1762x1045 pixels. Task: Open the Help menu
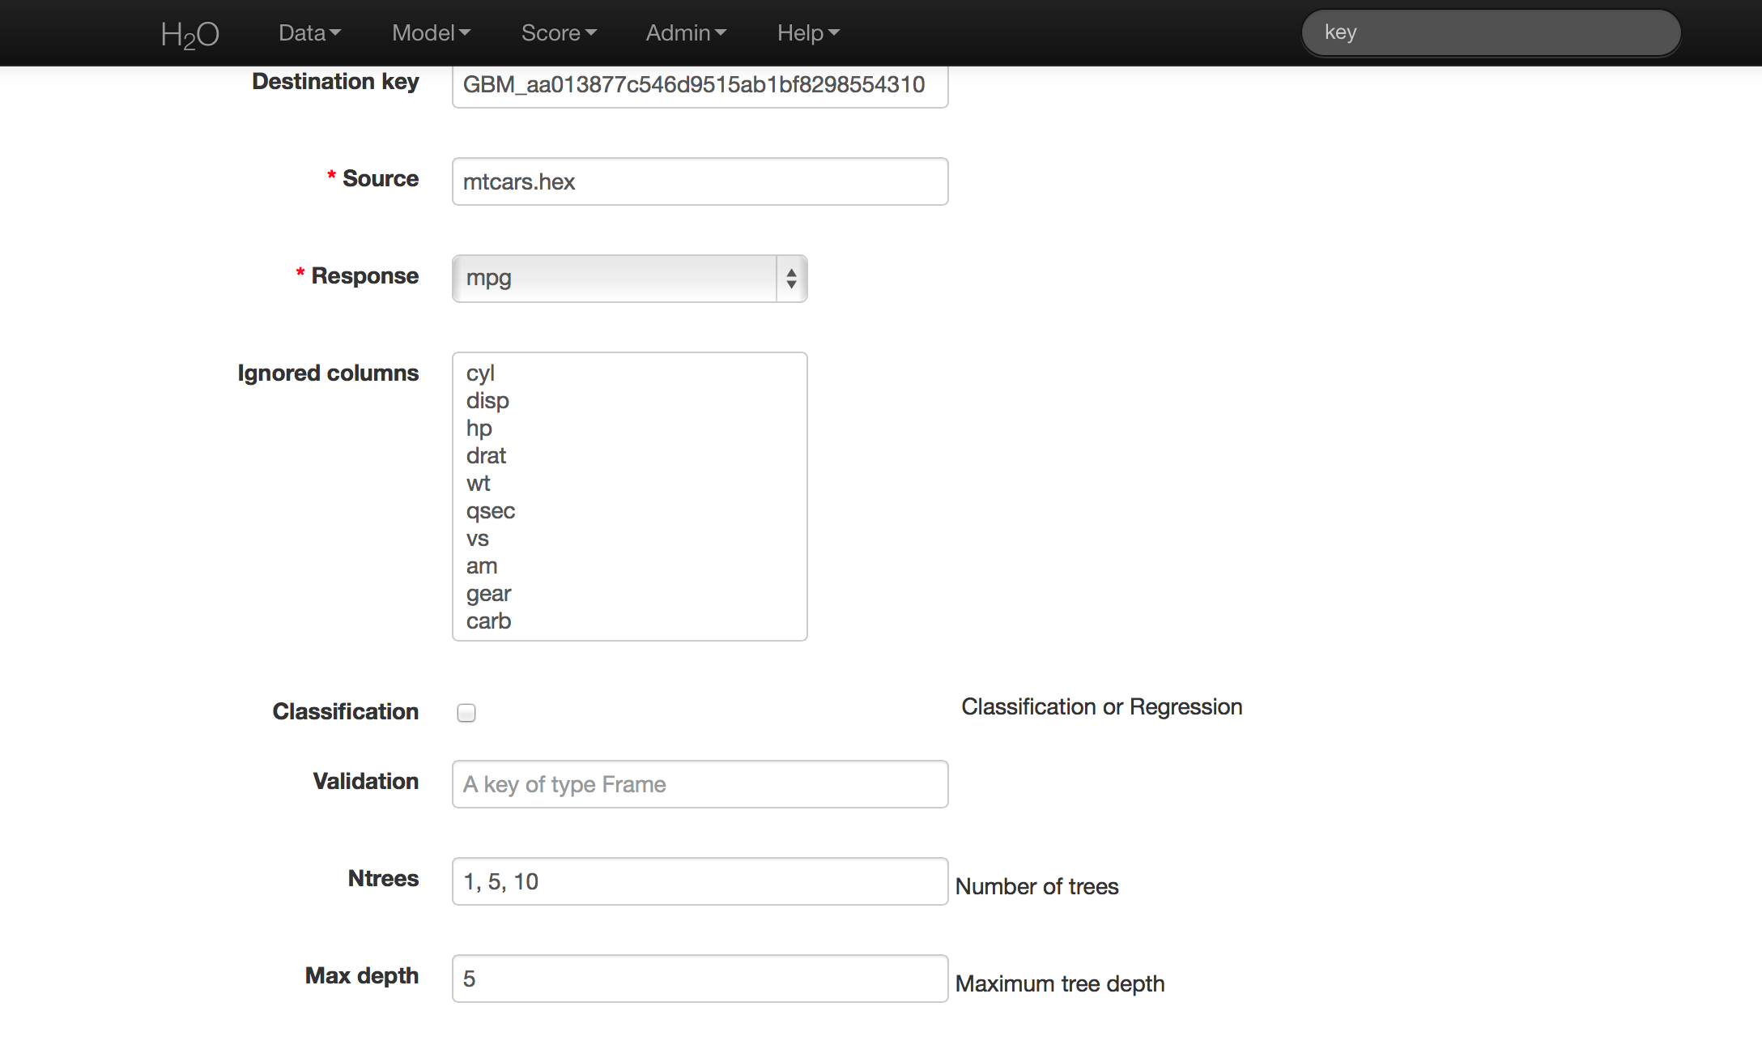point(808,33)
